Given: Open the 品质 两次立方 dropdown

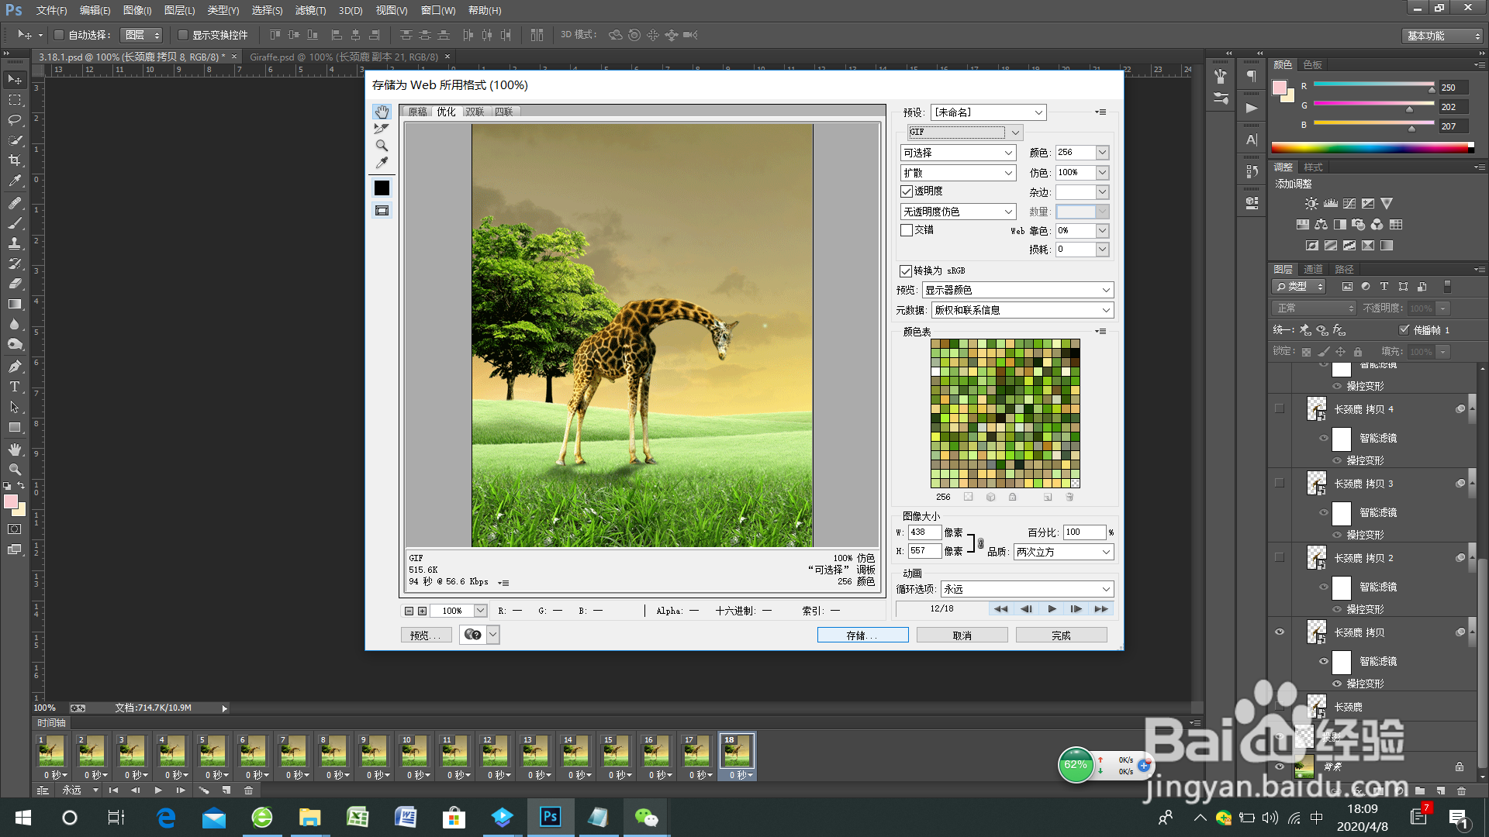Looking at the screenshot, I should [x=1063, y=552].
